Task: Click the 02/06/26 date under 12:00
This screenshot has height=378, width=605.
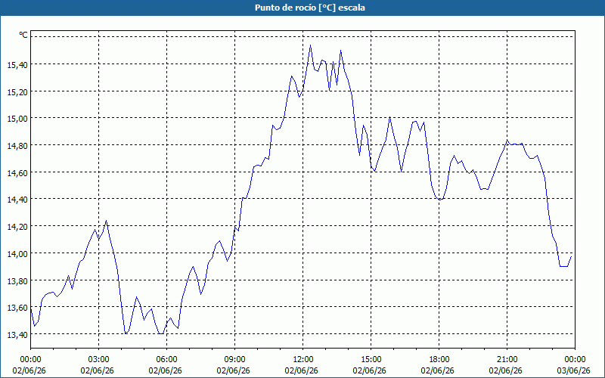Action: [302, 370]
